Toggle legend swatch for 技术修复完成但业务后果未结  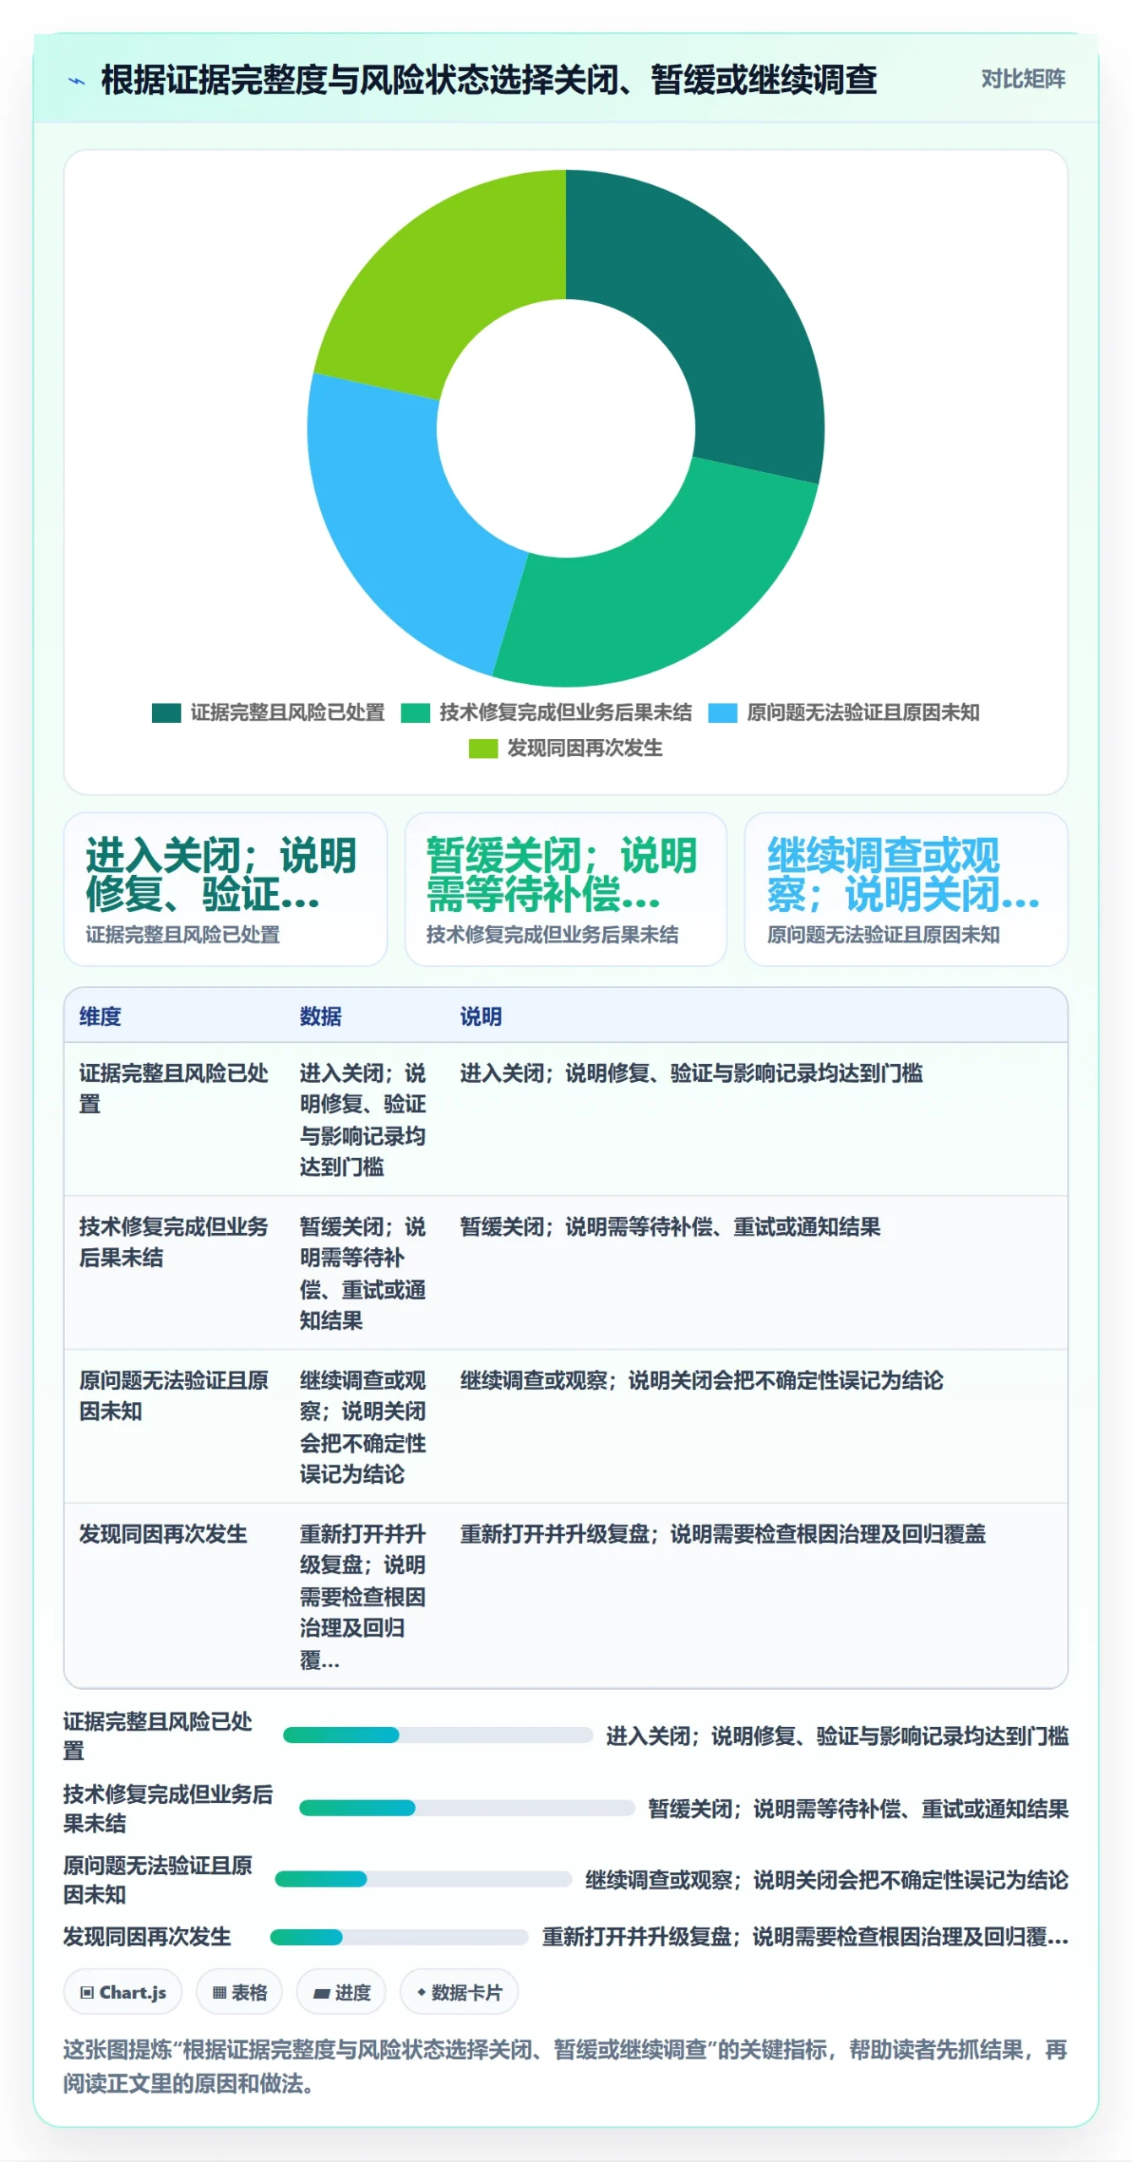click(x=416, y=713)
